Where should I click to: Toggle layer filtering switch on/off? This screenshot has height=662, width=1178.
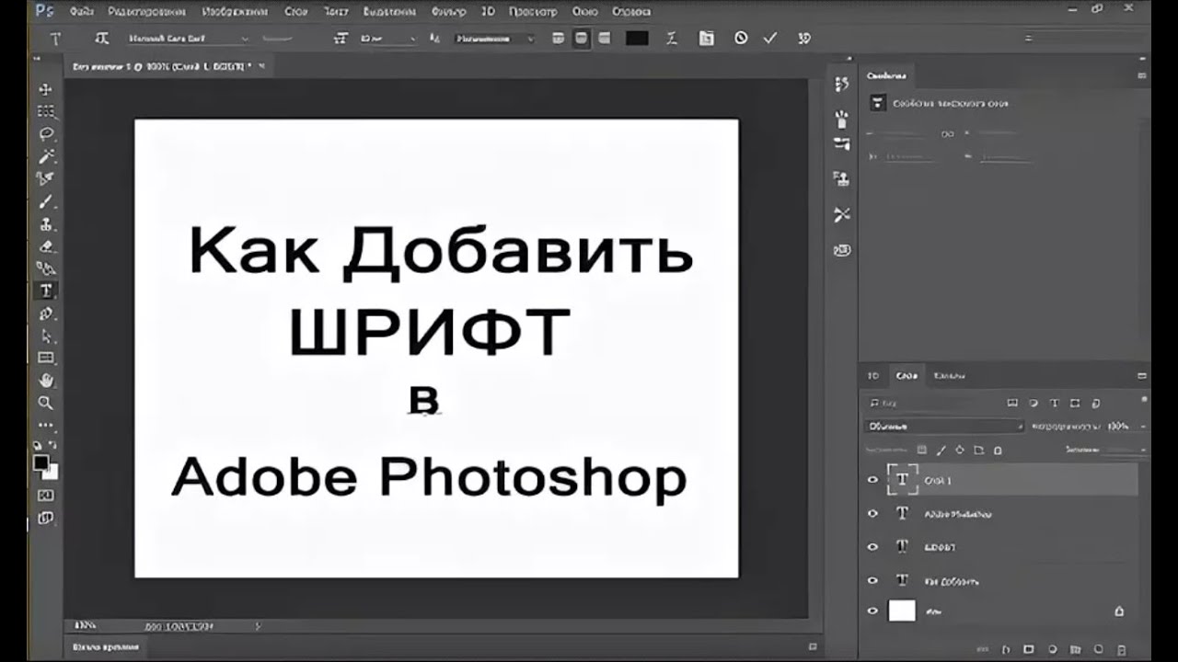[x=1143, y=401]
